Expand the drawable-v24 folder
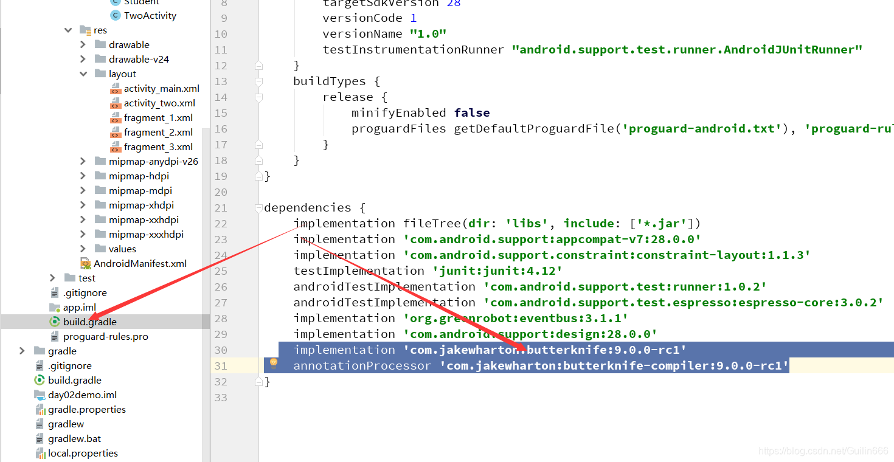This screenshot has height=462, width=894. pyautogui.click(x=83, y=60)
